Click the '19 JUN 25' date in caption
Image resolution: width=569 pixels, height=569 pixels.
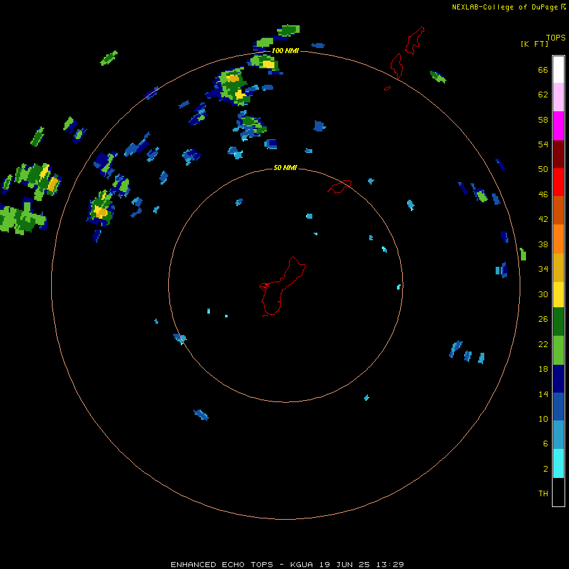click(345, 565)
